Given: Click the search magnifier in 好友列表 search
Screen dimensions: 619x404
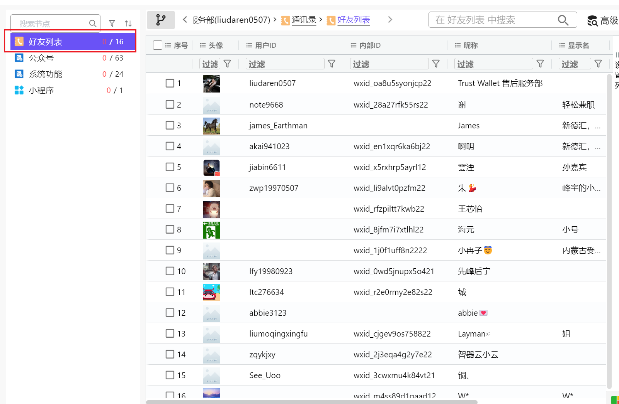Looking at the screenshot, I should coord(563,20).
